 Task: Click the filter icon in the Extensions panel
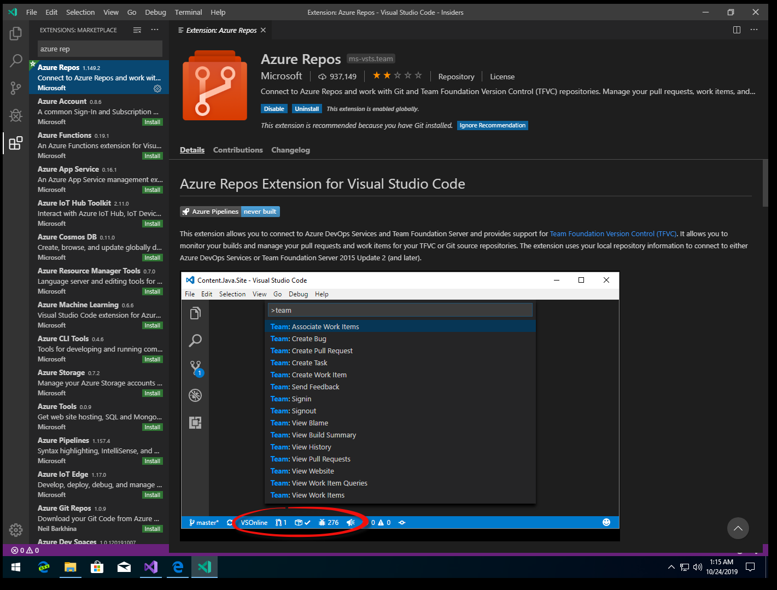point(137,30)
